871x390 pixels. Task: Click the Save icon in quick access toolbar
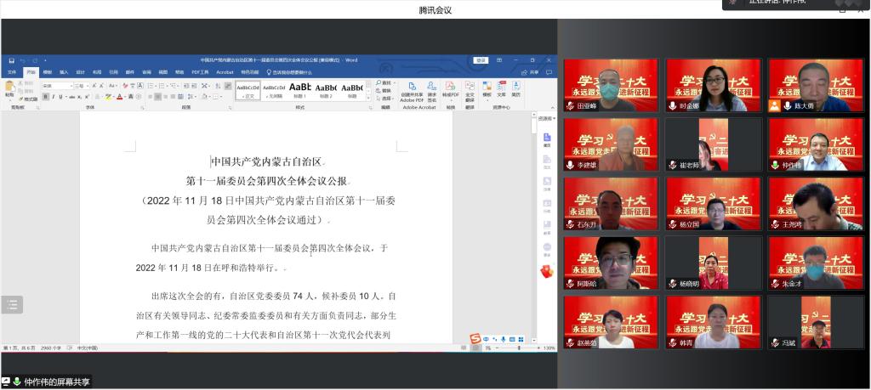coord(11,60)
